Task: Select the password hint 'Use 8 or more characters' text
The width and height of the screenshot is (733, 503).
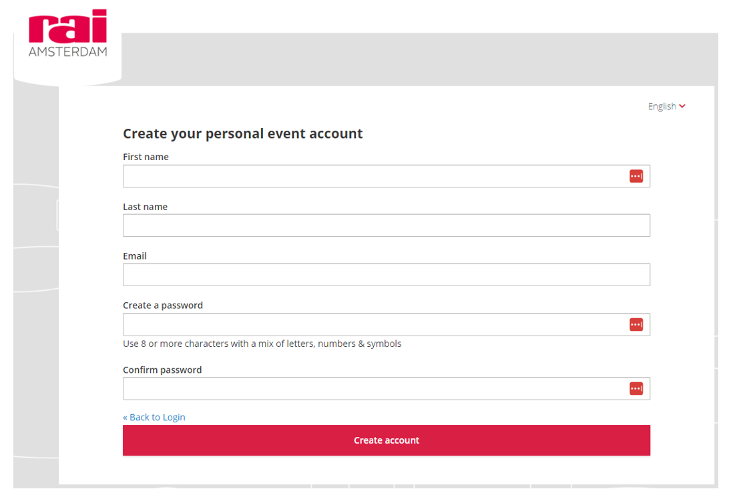Action: tap(262, 344)
